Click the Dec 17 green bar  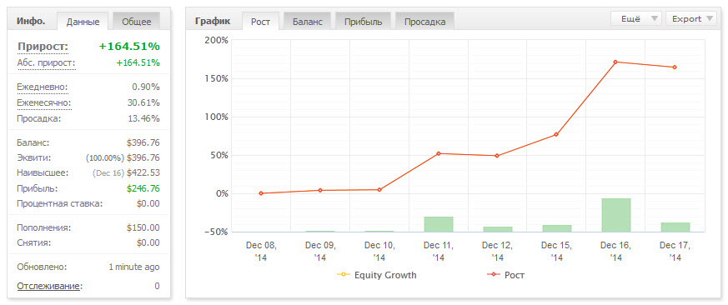(675, 227)
